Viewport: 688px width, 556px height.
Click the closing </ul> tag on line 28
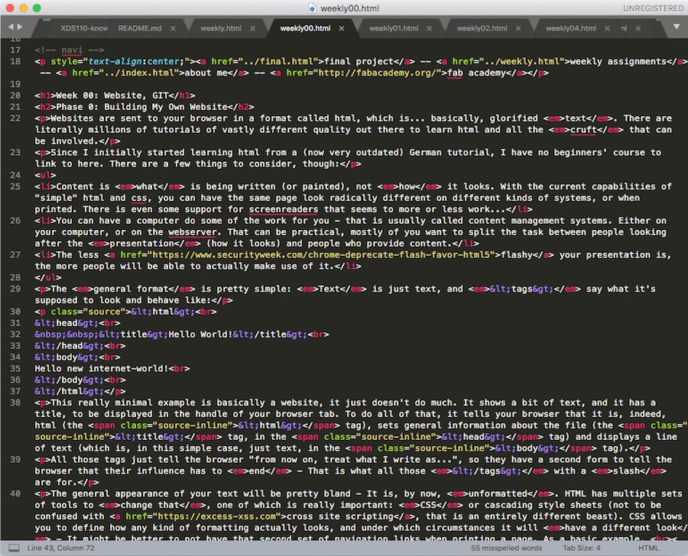point(48,277)
